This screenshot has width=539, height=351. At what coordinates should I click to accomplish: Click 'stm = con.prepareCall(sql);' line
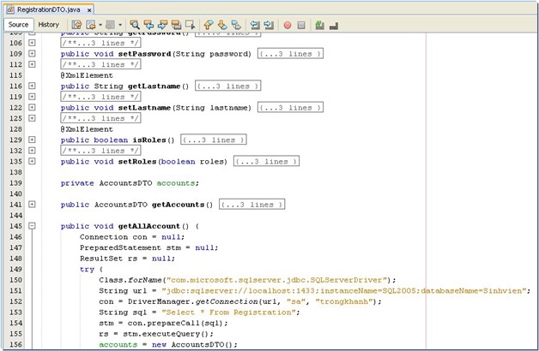pyautogui.click(x=163, y=324)
